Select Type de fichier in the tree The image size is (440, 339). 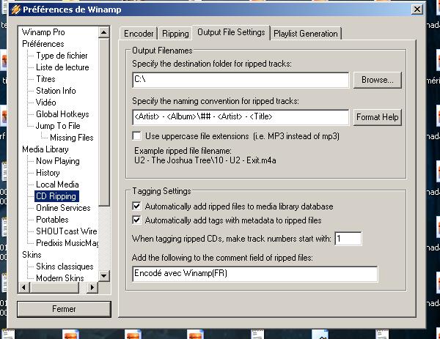62,56
